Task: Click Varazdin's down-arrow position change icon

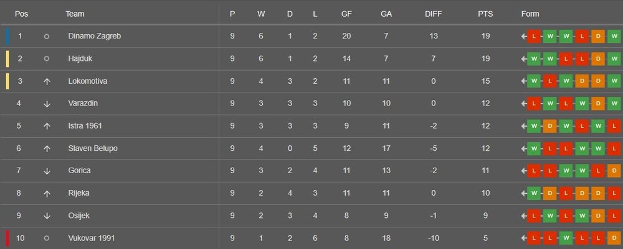Action: pyautogui.click(x=47, y=104)
